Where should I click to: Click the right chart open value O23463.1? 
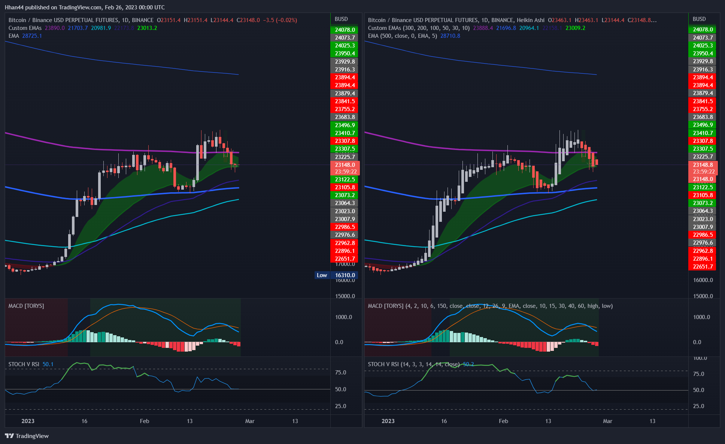[559, 20]
